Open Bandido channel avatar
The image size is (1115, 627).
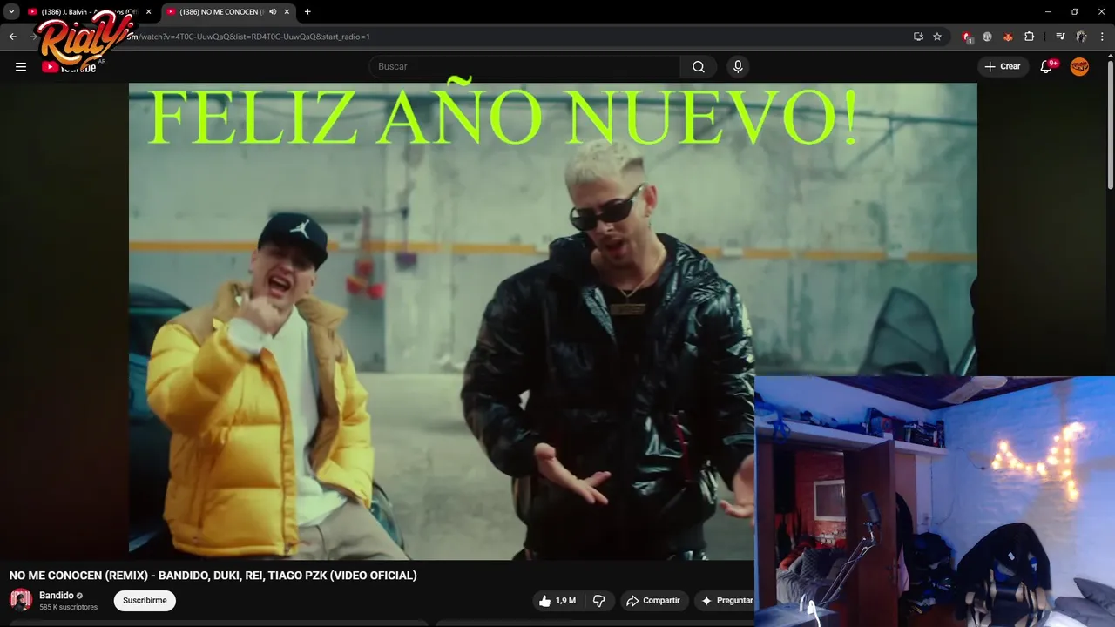21,600
